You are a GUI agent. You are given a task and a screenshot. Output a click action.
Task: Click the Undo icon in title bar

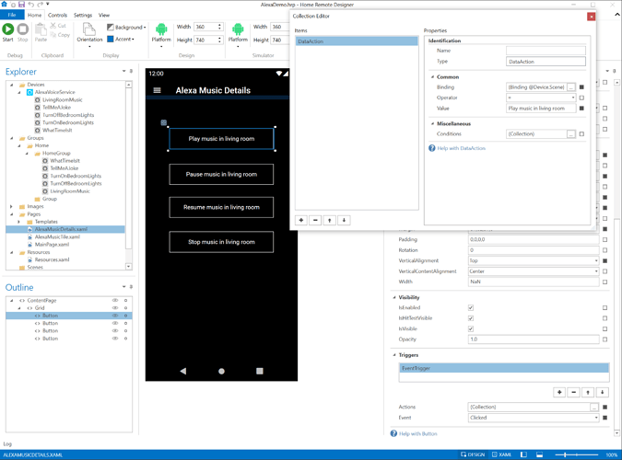(x=31, y=5)
